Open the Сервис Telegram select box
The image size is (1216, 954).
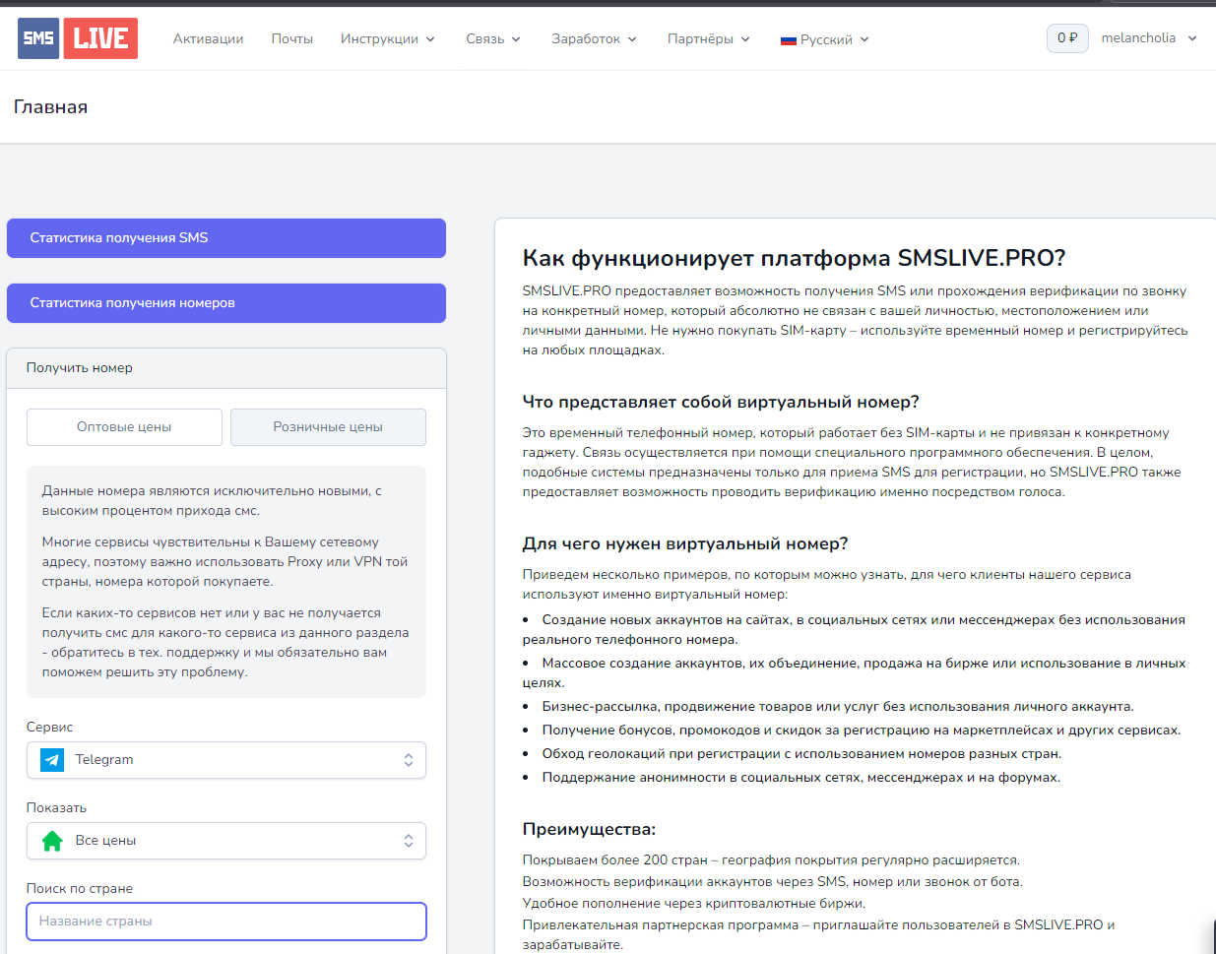226,760
